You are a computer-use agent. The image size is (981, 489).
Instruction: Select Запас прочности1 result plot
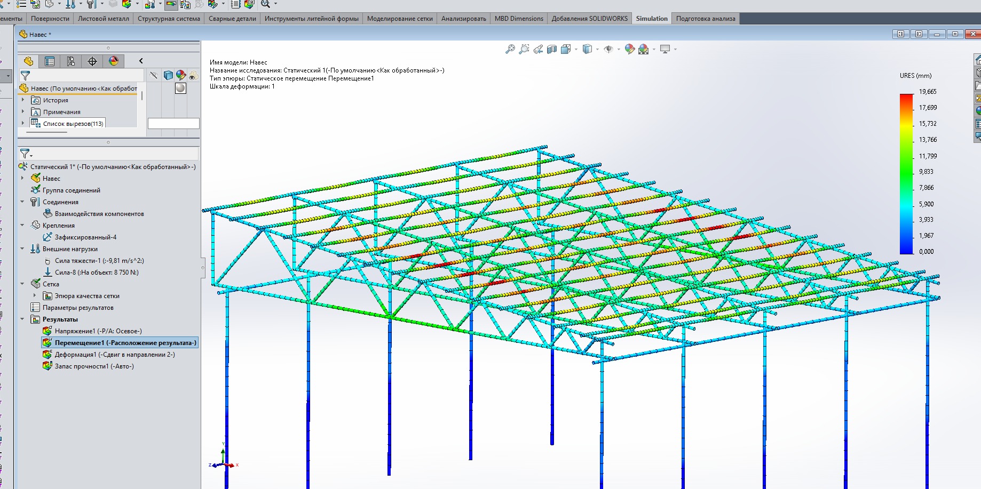(x=94, y=366)
